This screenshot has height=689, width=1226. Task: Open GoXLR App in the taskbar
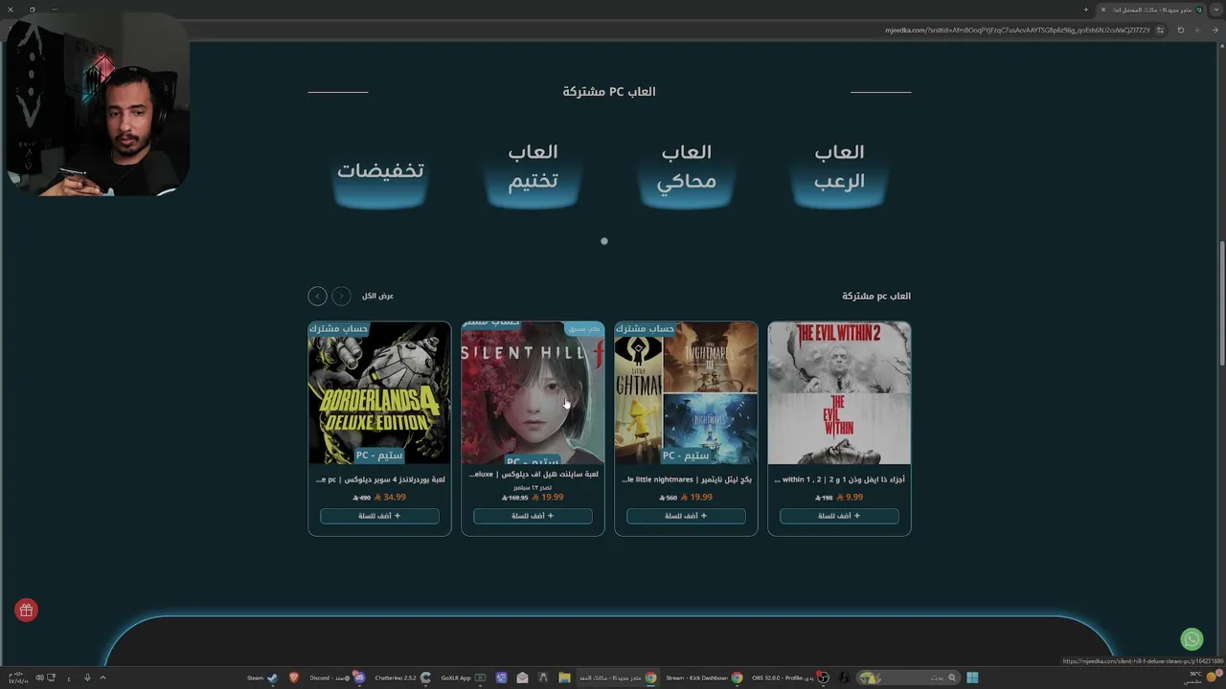464,678
